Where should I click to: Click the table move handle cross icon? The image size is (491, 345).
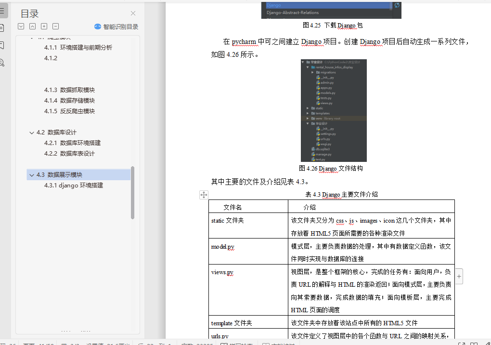(204, 195)
